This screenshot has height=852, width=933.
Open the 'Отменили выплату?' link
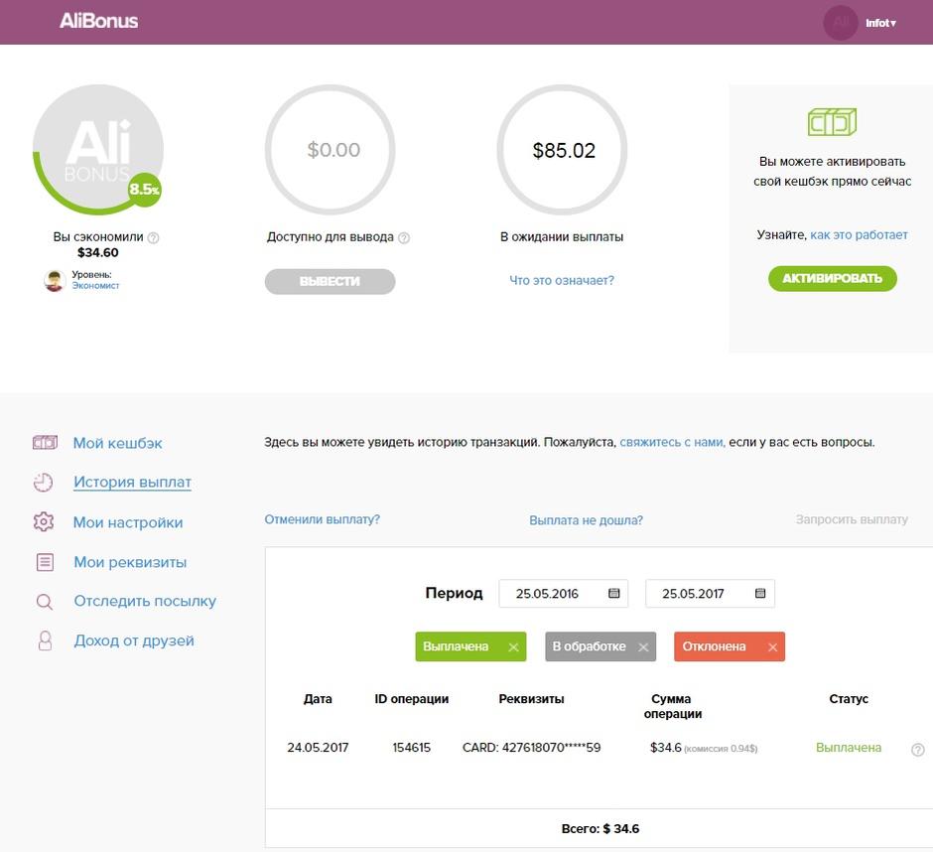point(322,519)
